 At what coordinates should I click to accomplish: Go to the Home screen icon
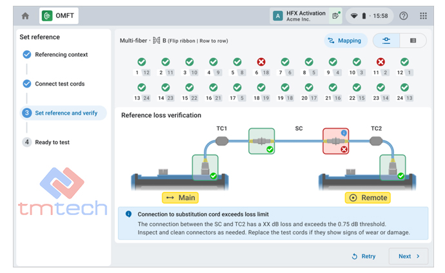[x=25, y=15]
